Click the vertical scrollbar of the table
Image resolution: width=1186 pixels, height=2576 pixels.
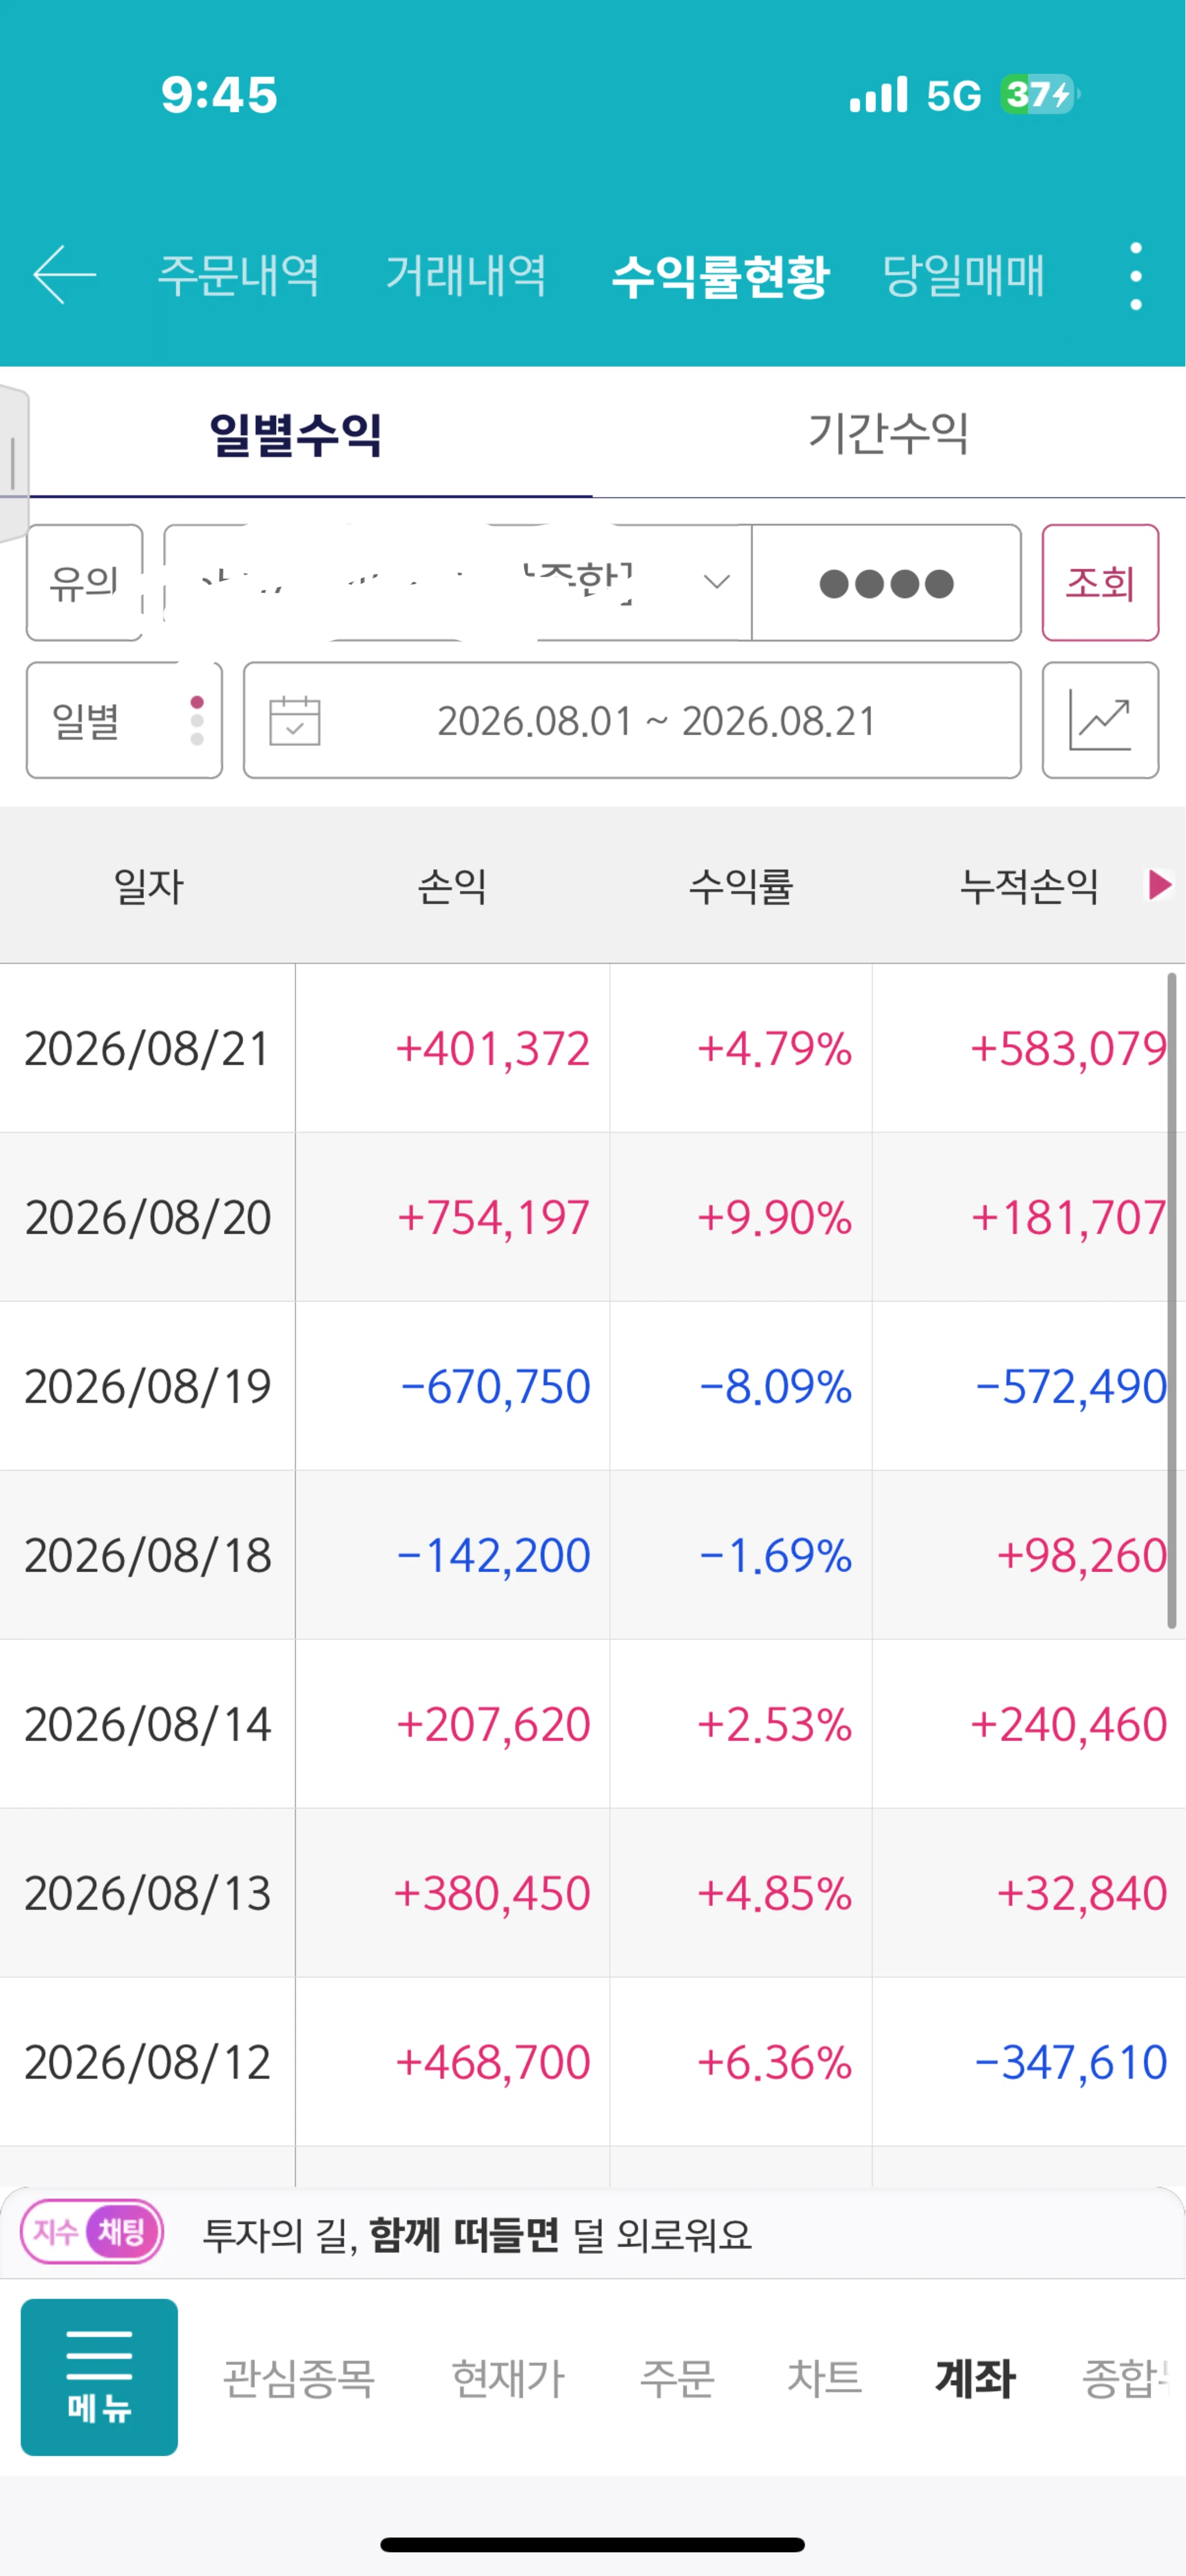tap(1171, 1300)
